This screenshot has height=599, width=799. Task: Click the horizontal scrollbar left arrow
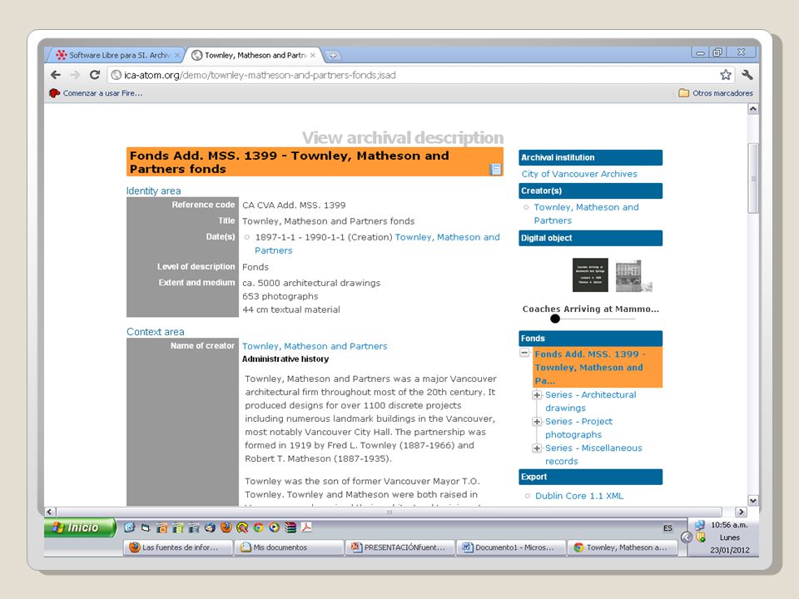point(50,512)
